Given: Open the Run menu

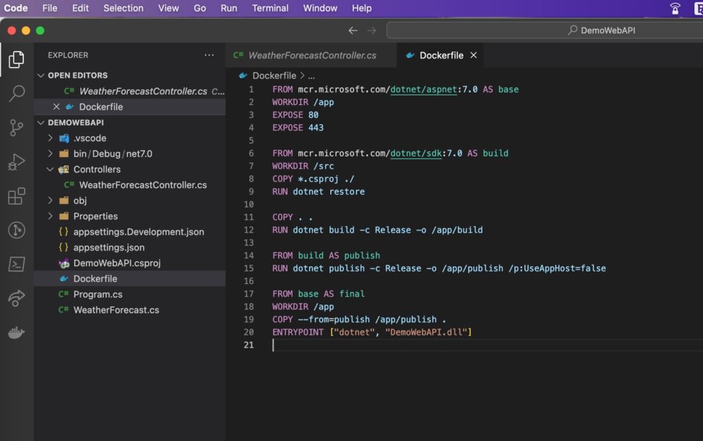Looking at the screenshot, I should (229, 8).
